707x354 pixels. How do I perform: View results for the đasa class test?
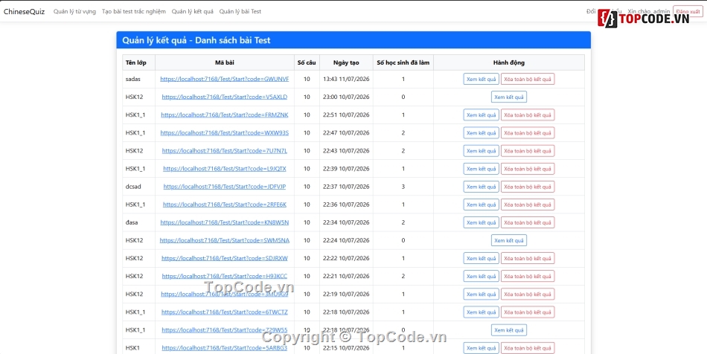coord(481,222)
